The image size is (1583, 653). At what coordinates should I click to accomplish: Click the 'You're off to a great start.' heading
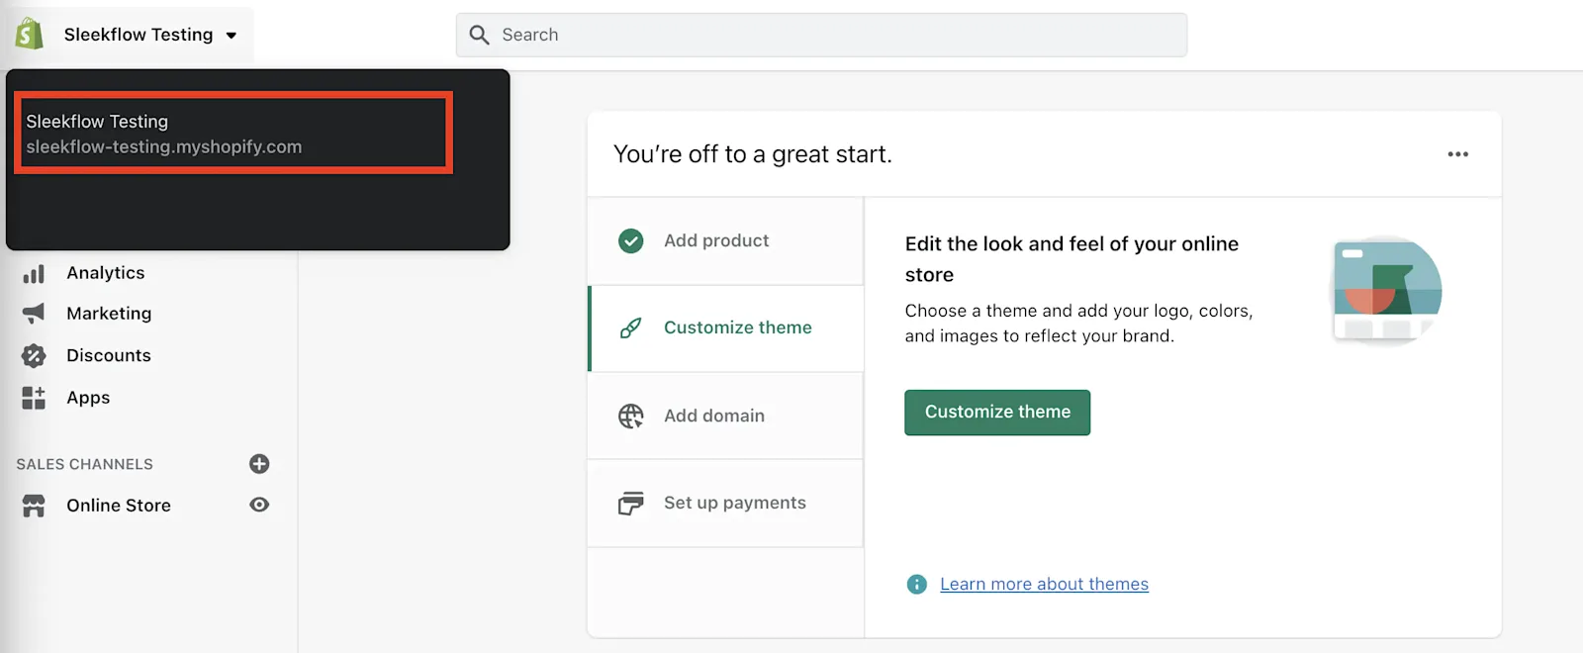click(752, 154)
